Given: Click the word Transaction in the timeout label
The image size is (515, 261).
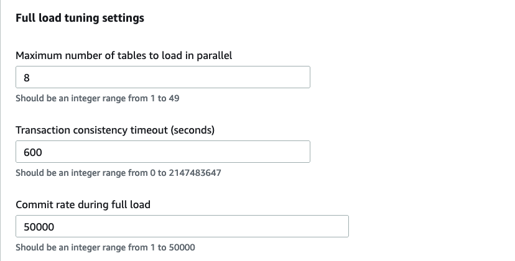Looking at the screenshot, I should (42, 130).
